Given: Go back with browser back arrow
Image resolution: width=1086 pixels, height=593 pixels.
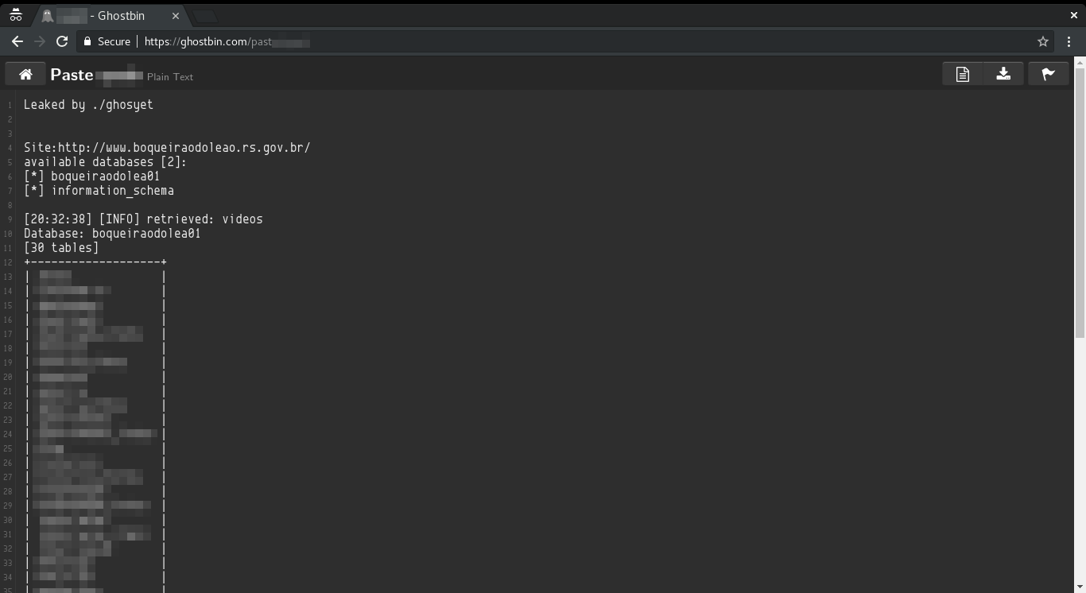Looking at the screenshot, I should point(17,41).
